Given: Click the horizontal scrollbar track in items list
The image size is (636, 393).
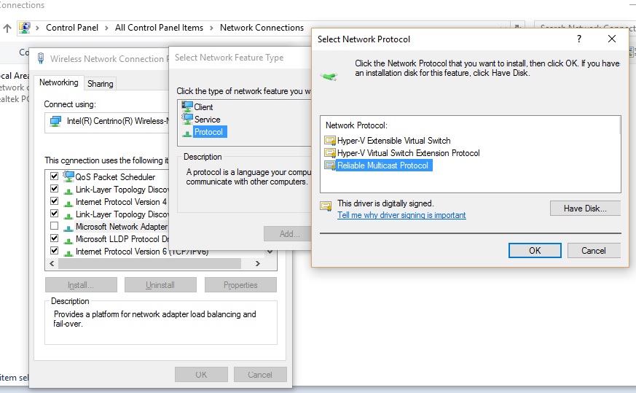Looking at the screenshot, I should tap(149, 263).
